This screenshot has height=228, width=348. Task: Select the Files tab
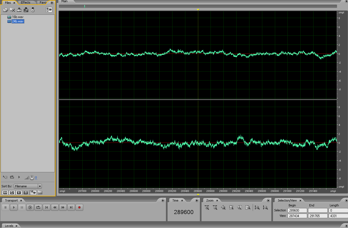click(x=8, y=2)
